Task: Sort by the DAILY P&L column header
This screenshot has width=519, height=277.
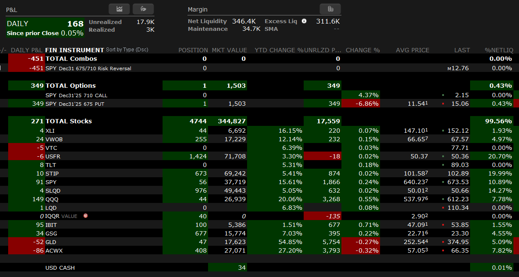Action: pyautogui.click(x=27, y=50)
